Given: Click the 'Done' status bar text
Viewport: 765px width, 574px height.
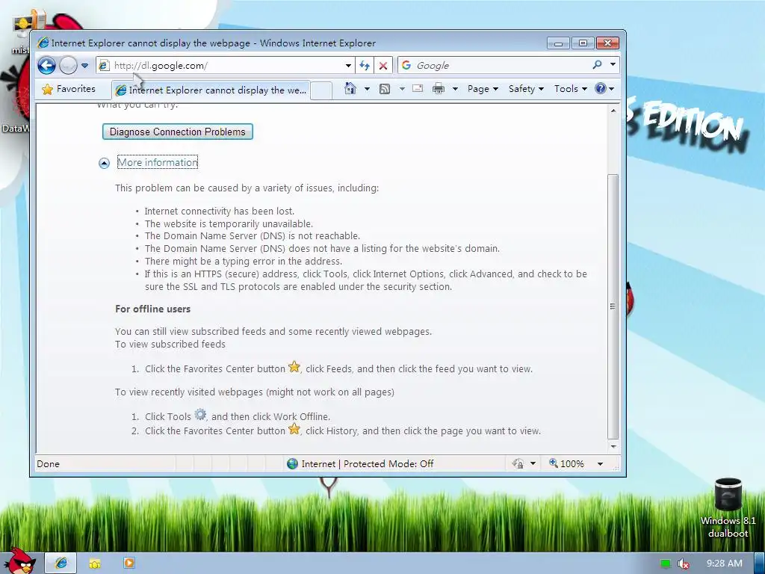Looking at the screenshot, I should pos(49,463).
